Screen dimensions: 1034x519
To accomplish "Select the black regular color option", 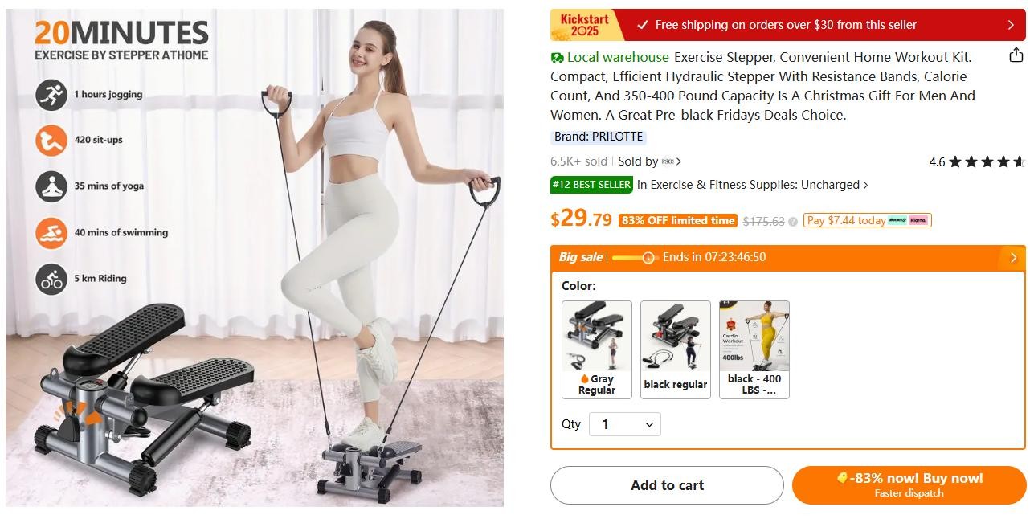I will point(676,349).
